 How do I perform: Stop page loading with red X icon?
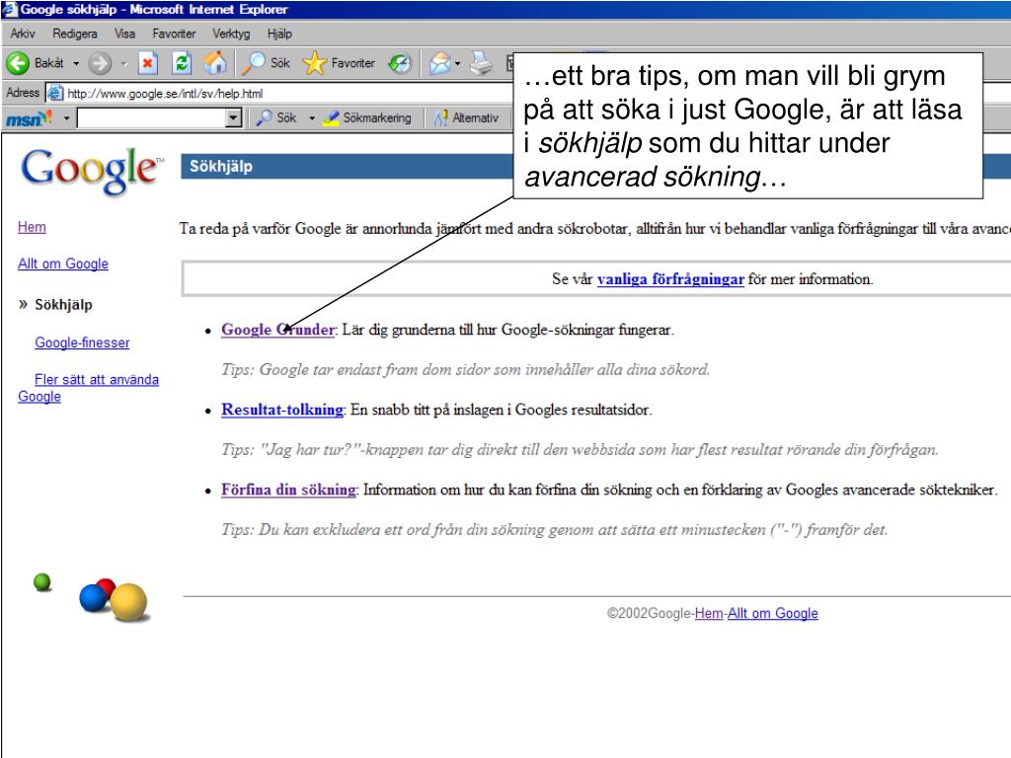pos(148,63)
